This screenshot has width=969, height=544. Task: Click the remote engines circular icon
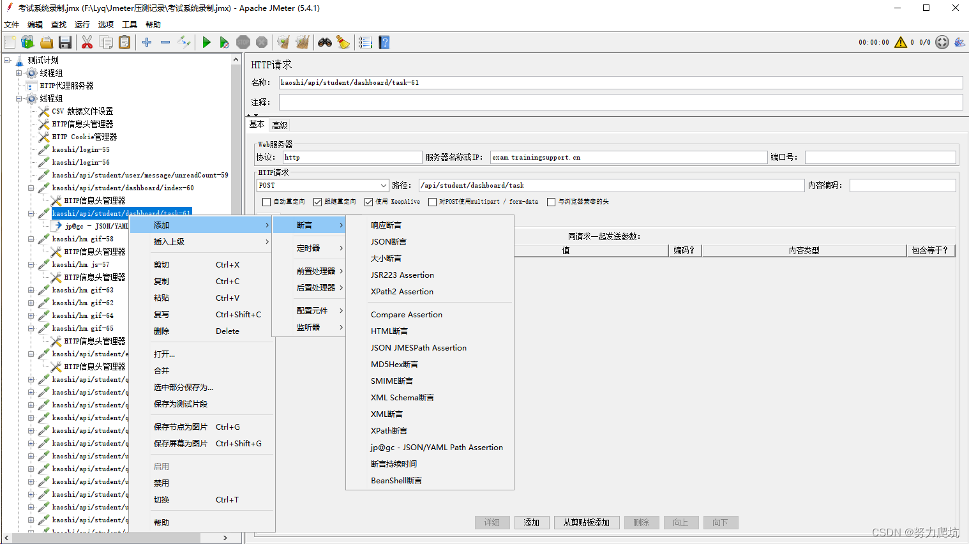click(x=942, y=42)
